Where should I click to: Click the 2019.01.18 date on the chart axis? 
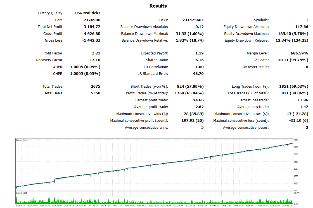point(21,205)
